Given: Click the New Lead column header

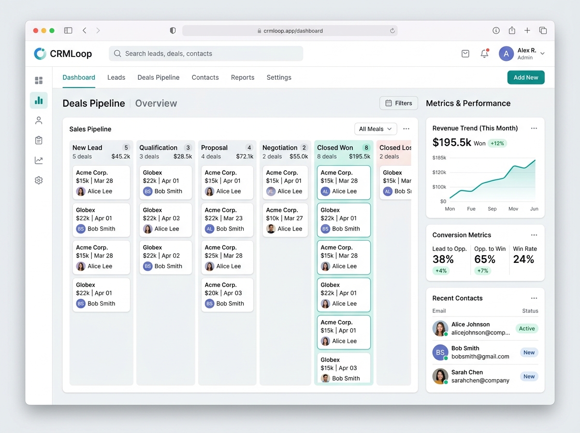Looking at the screenshot, I should coord(101,152).
